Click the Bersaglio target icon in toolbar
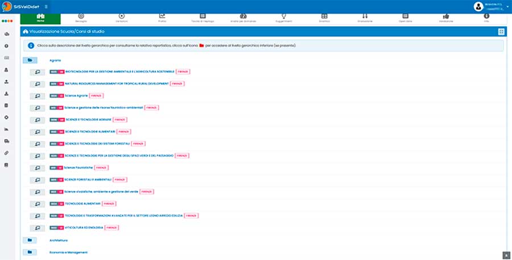512x260 pixels. pos(80,16)
